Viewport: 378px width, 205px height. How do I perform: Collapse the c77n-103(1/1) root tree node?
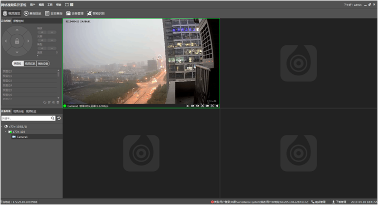[2, 126]
